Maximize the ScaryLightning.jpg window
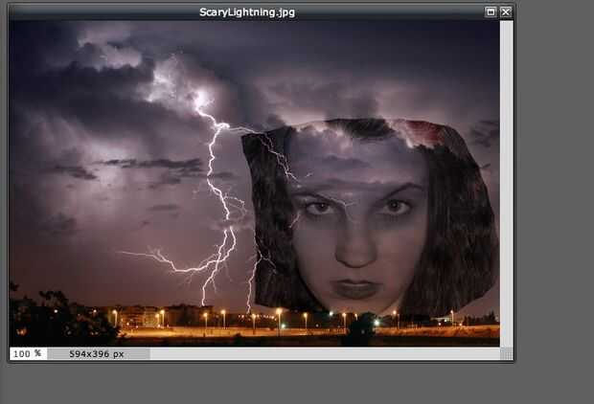The height and width of the screenshot is (404, 594). (491, 12)
